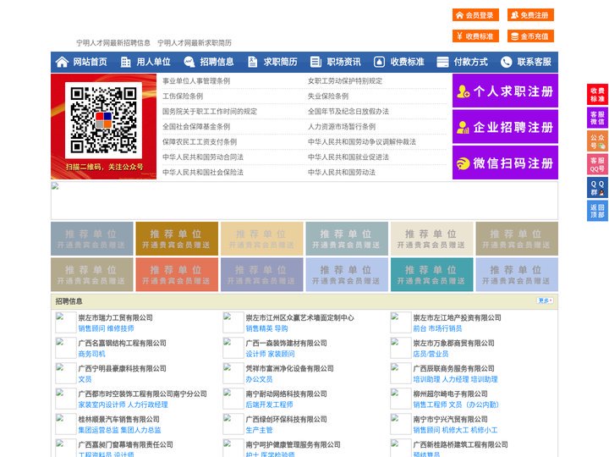Image resolution: width=609 pixels, height=457 pixels.
Task: Open the 用人单位 menu item
Action: 153,62
